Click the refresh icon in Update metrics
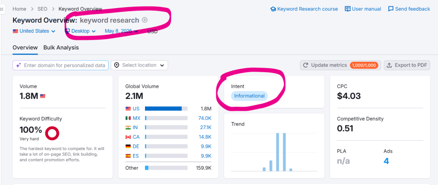Image resolution: width=438 pixels, height=185 pixels. click(305, 65)
